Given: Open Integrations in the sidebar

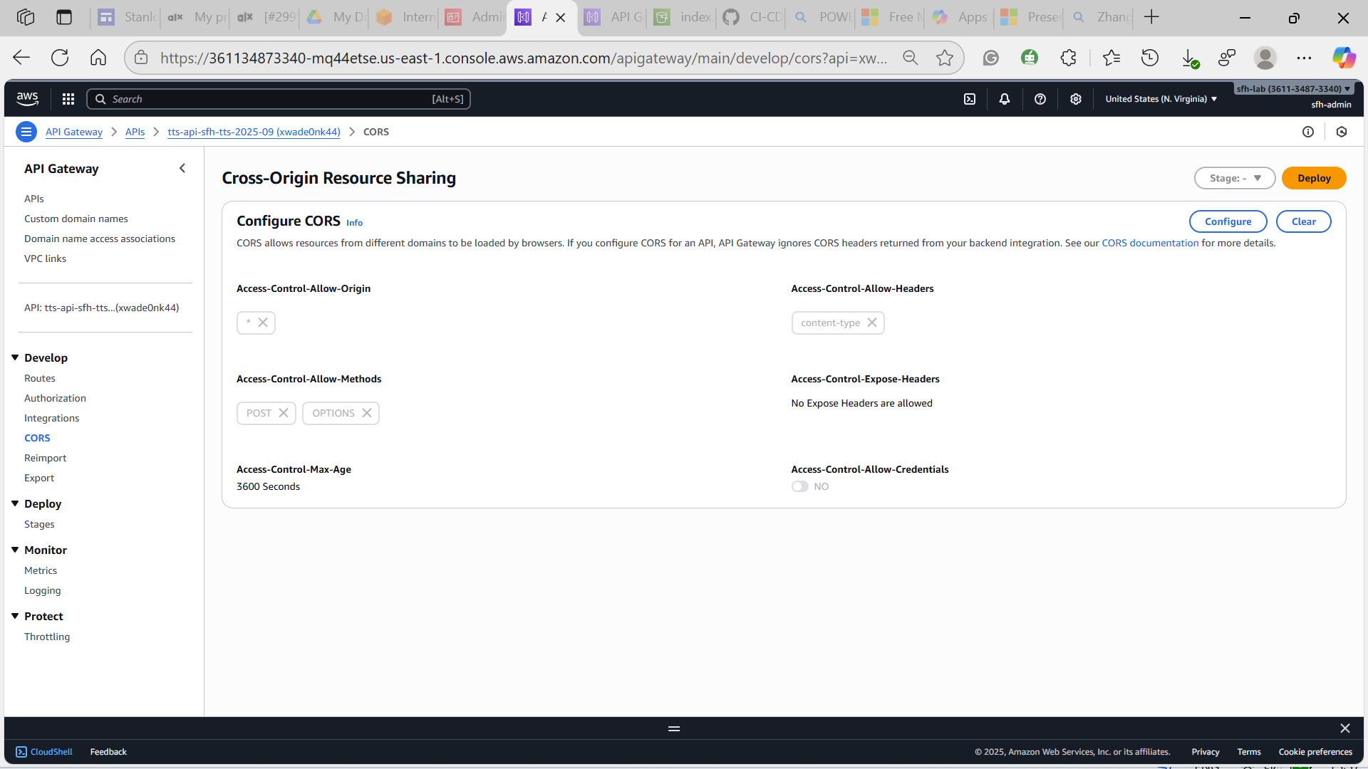Looking at the screenshot, I should (x=51, y=418).
